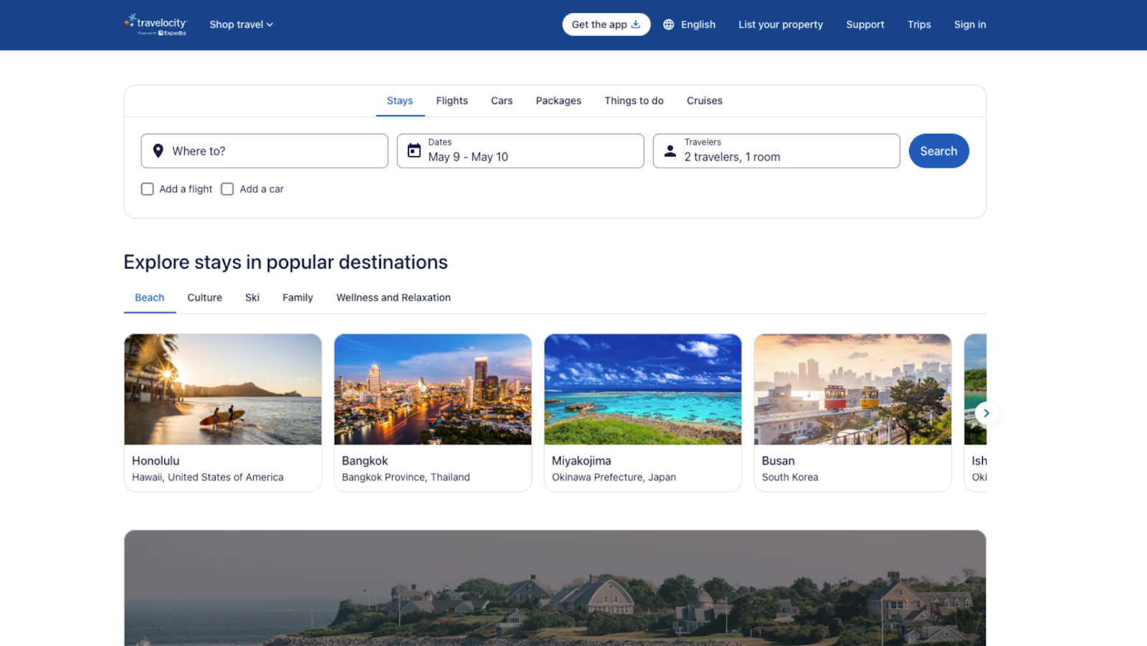Select the Wellness and Relaxation tab
Viewport: 1147px width, 646px height.
394,298
